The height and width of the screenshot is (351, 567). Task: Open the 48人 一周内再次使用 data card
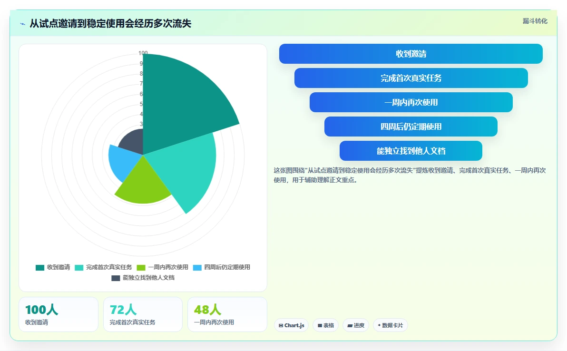point(227,314)
